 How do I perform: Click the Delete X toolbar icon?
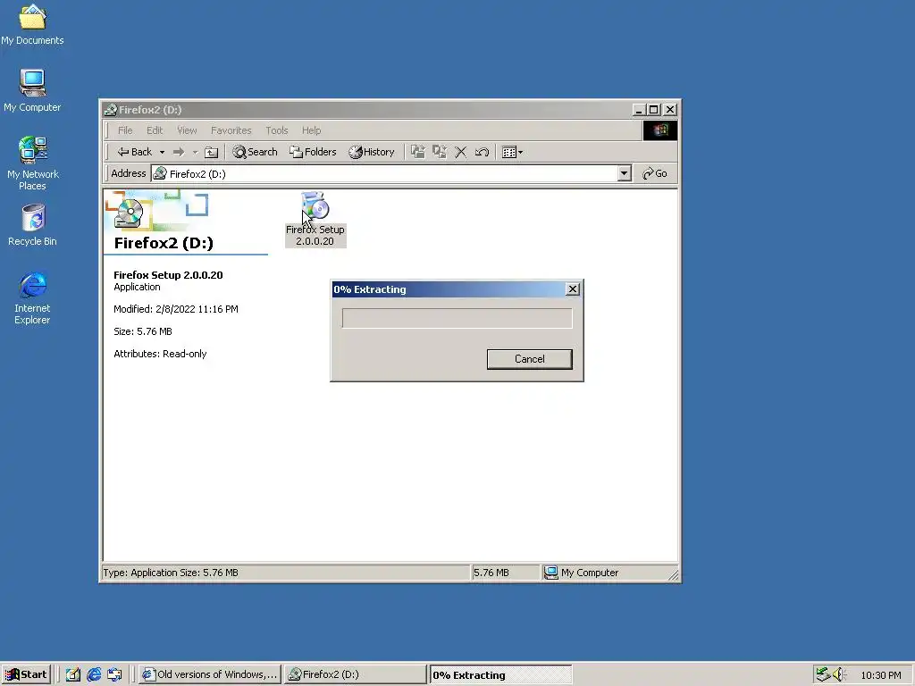(x=460, y=152)
